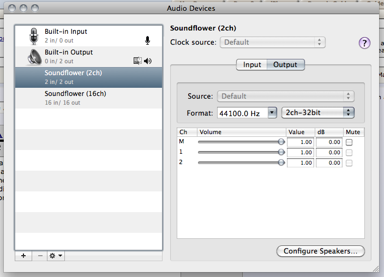Viewport: 384px width, 277px height.
Task: Click the channel 1 Value field
Action: [301, 153]
